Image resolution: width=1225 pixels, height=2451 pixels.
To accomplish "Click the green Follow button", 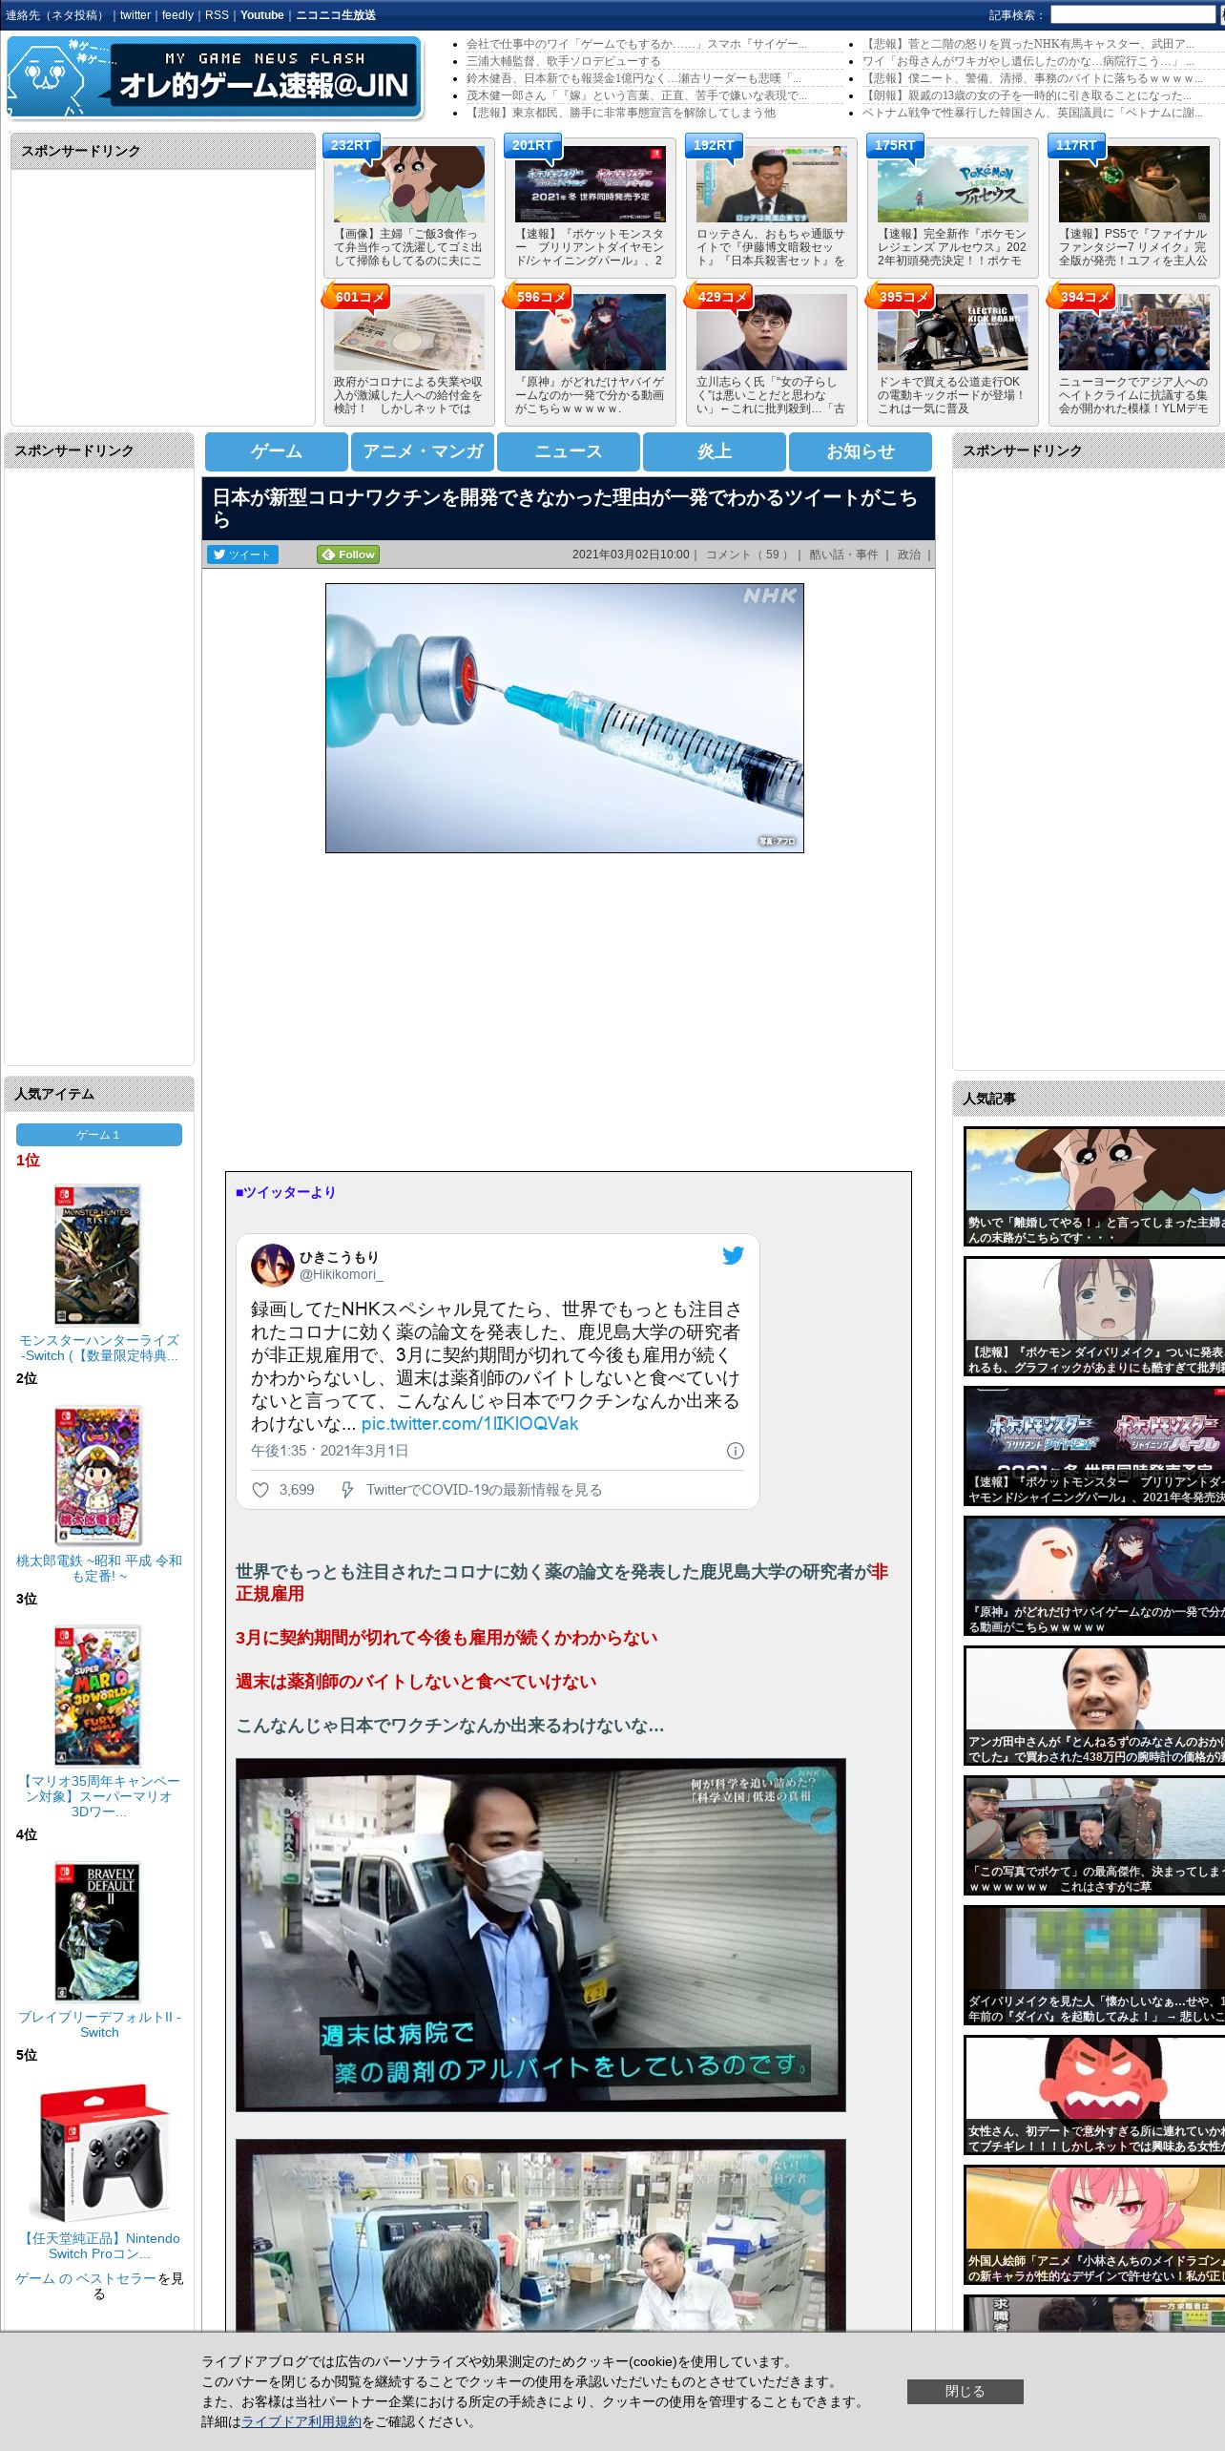I will (348, 555).
